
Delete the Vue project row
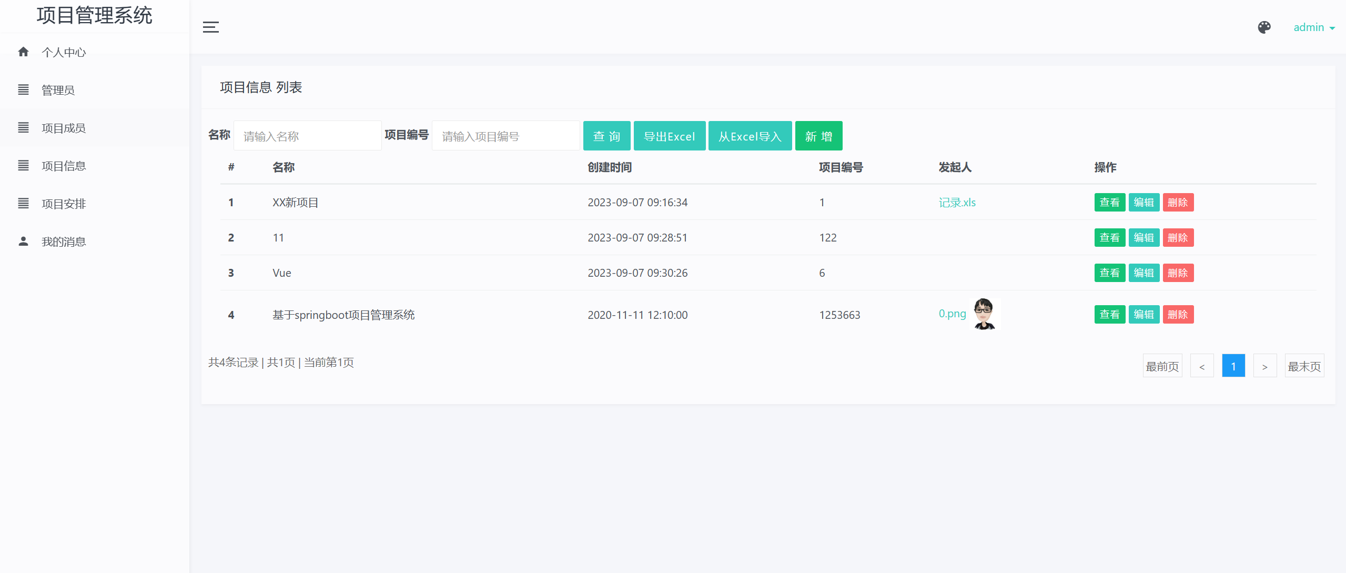click(x=1178, y=273)
